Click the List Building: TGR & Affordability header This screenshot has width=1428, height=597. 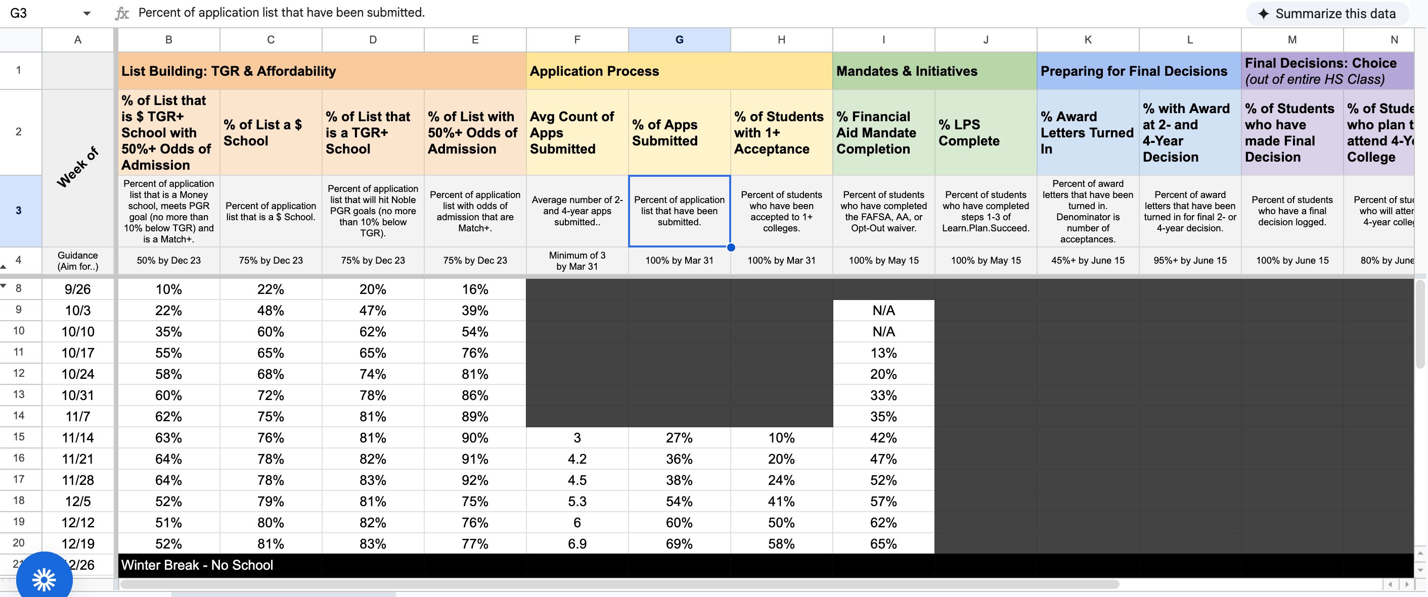point(322,71)
